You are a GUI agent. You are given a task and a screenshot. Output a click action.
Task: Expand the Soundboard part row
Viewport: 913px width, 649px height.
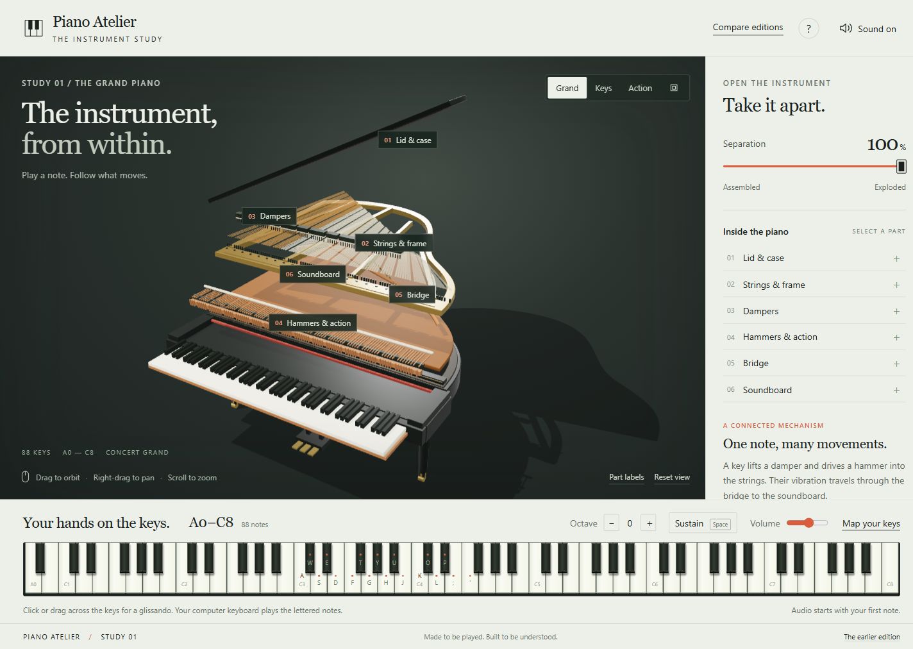814,390
